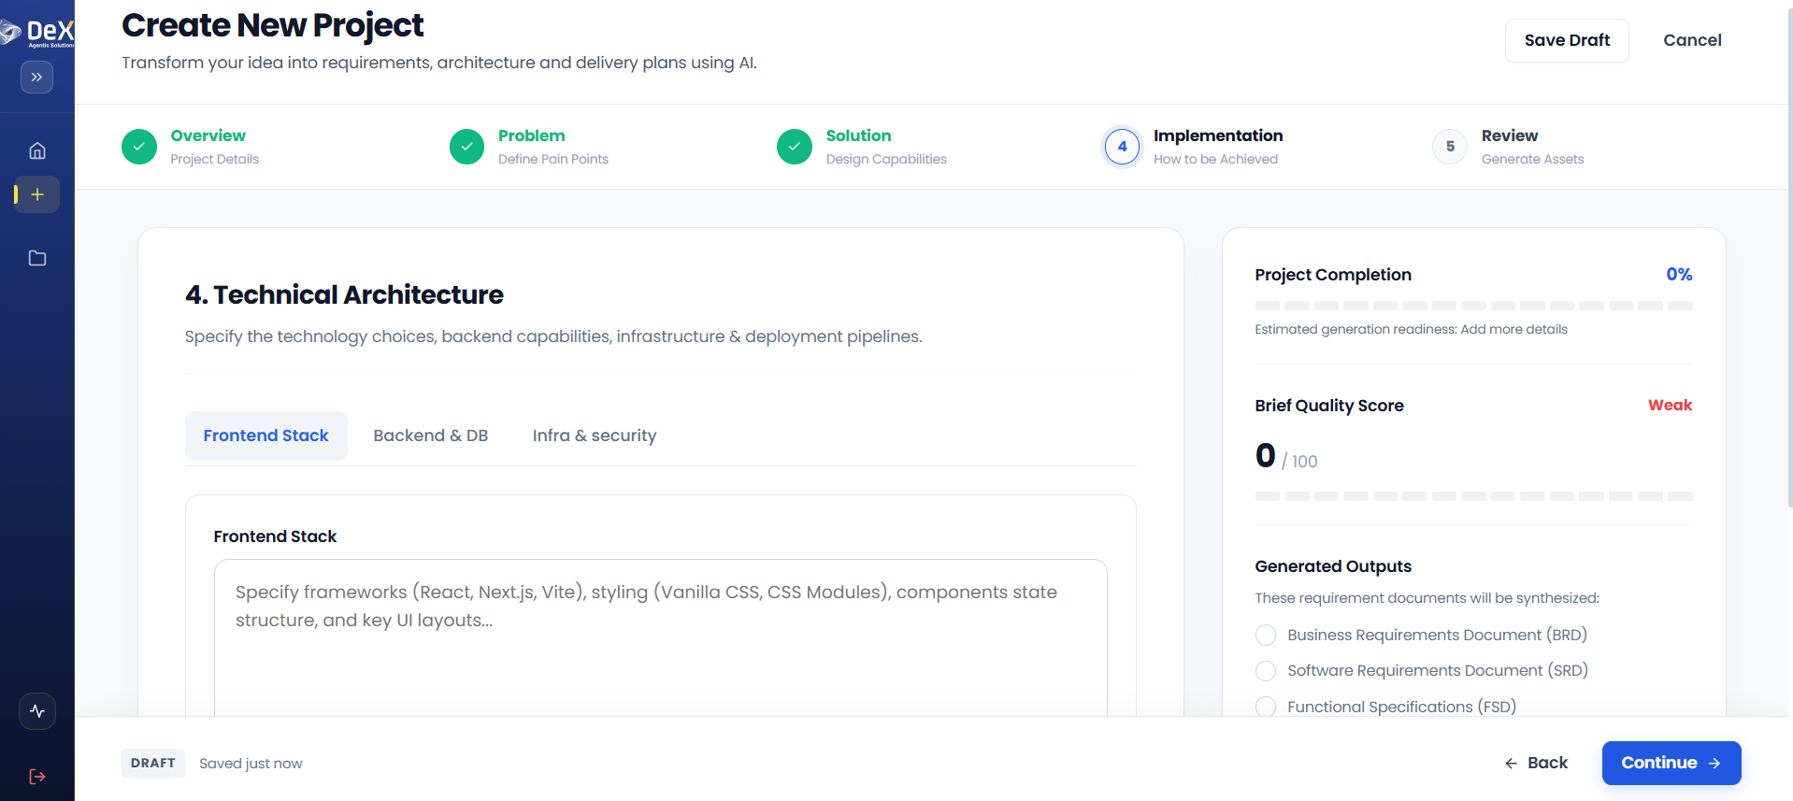
Task: Click the logout icon in the sidebar
Action: pyautogui.click(x=37, y=777)
